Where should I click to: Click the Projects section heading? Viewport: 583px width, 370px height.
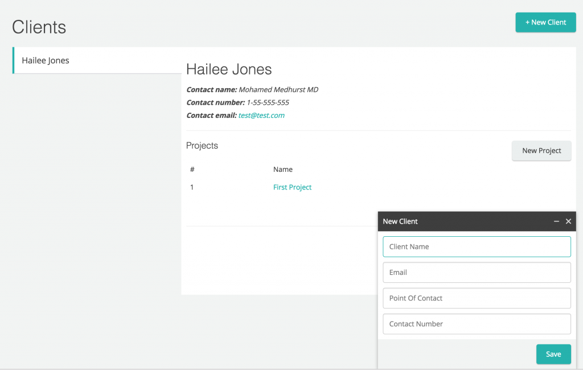202,146
